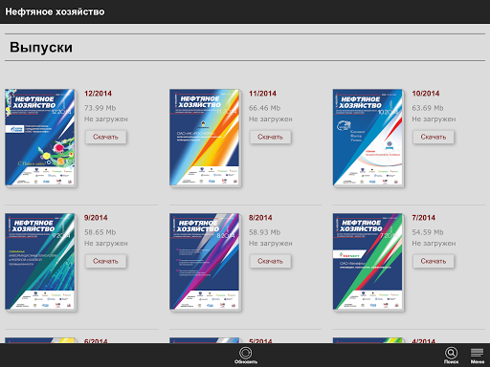Download the 9/2014 issue
The image size is (490, 367).
[105, 261]
